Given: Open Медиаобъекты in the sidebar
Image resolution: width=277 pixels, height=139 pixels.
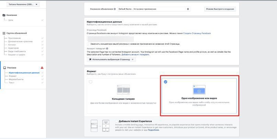Looking at the screenshot, I should pos(16,79).
